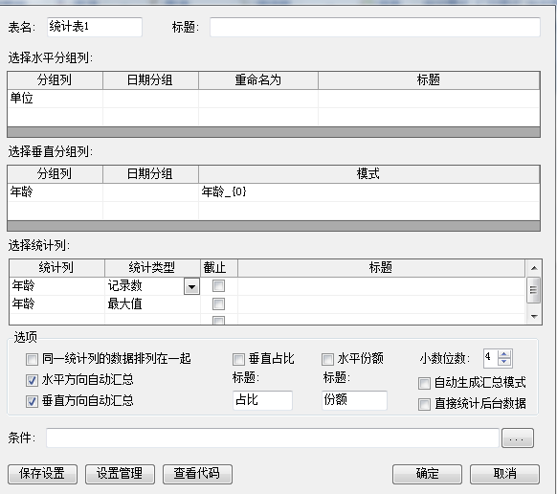
Task: Open 设置管理 dialog button
Action: click(120, 474)
